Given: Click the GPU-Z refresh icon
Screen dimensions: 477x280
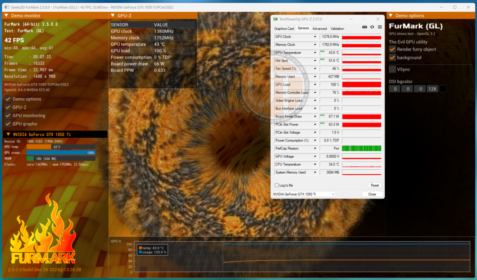Looking at the screenshot, I should 372,27.
